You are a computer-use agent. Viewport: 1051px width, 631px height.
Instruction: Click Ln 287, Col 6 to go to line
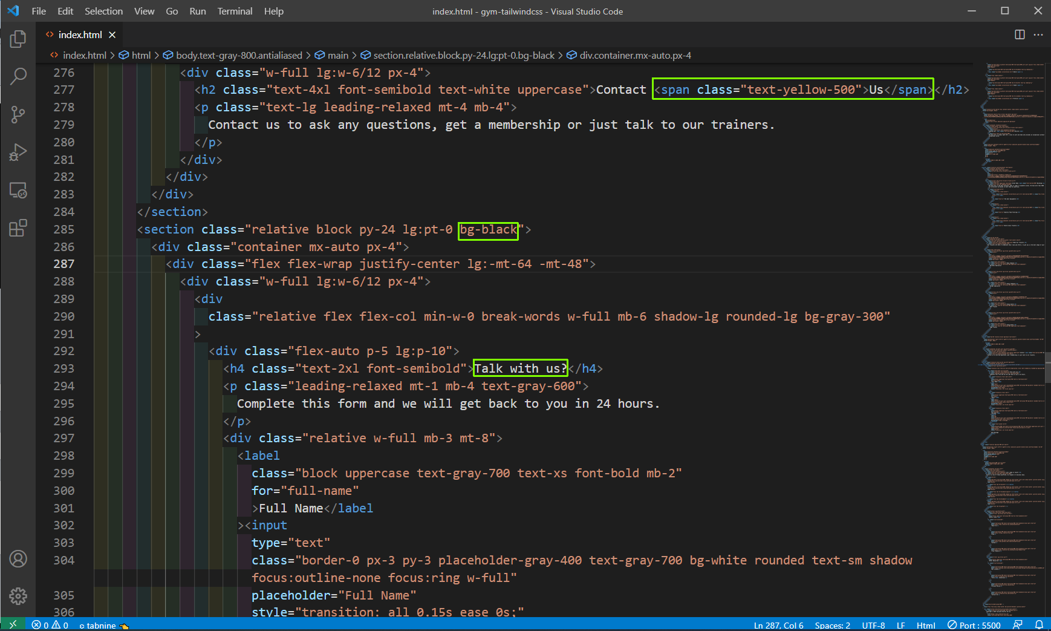(778, 625)
